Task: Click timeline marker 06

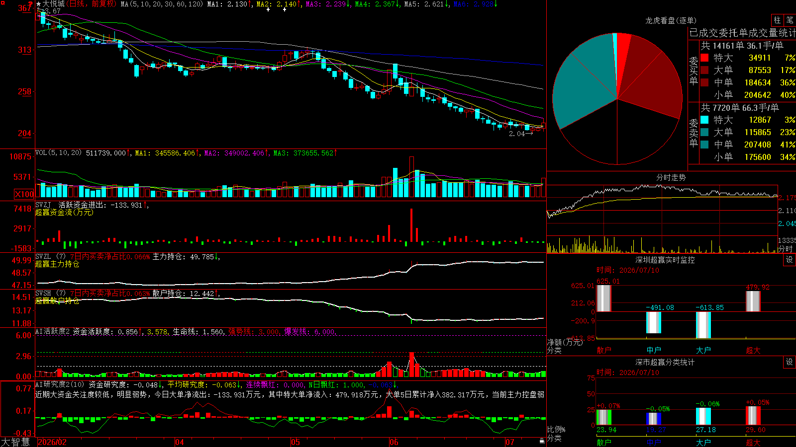Action: pos(394,442)
